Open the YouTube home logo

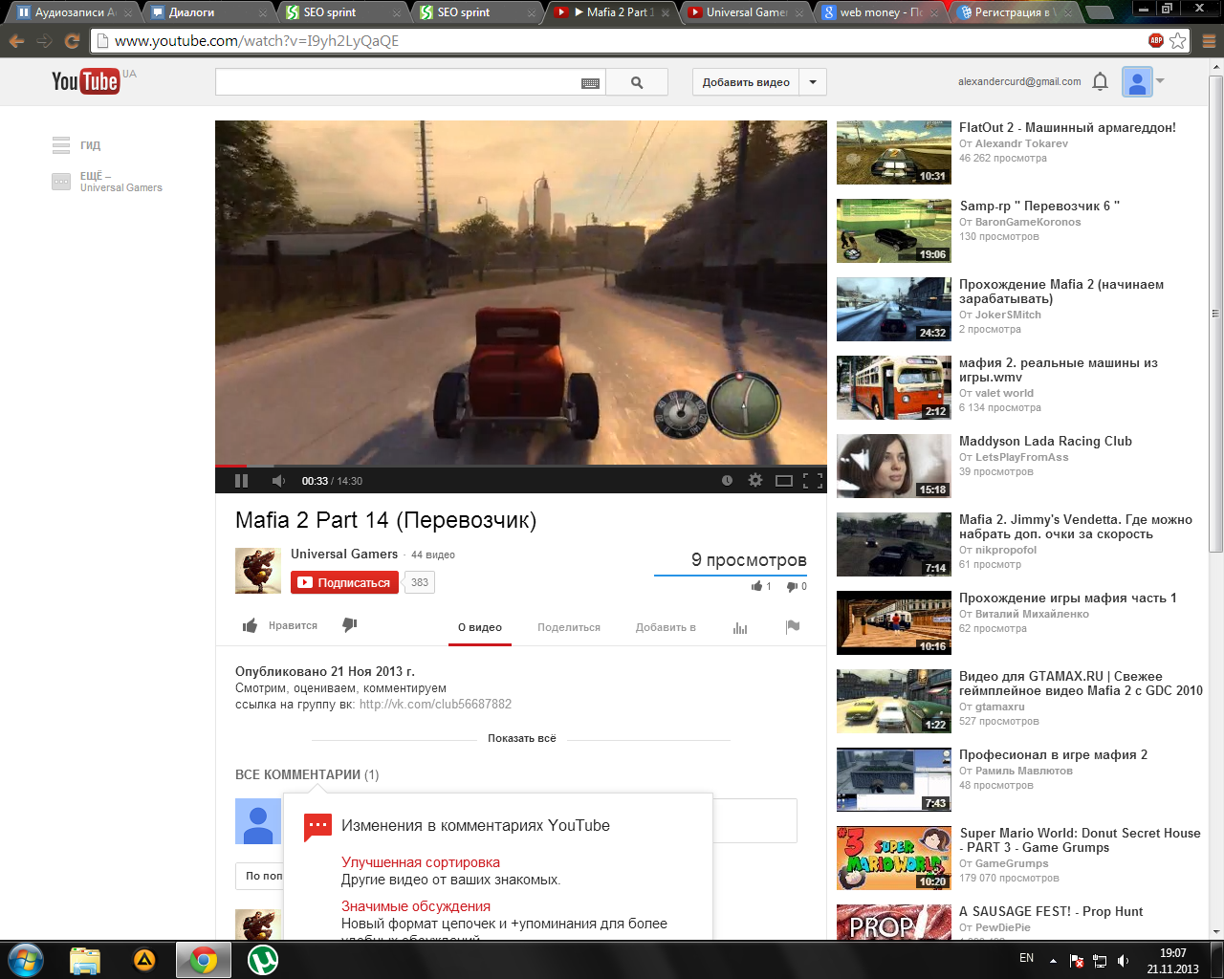85,81
